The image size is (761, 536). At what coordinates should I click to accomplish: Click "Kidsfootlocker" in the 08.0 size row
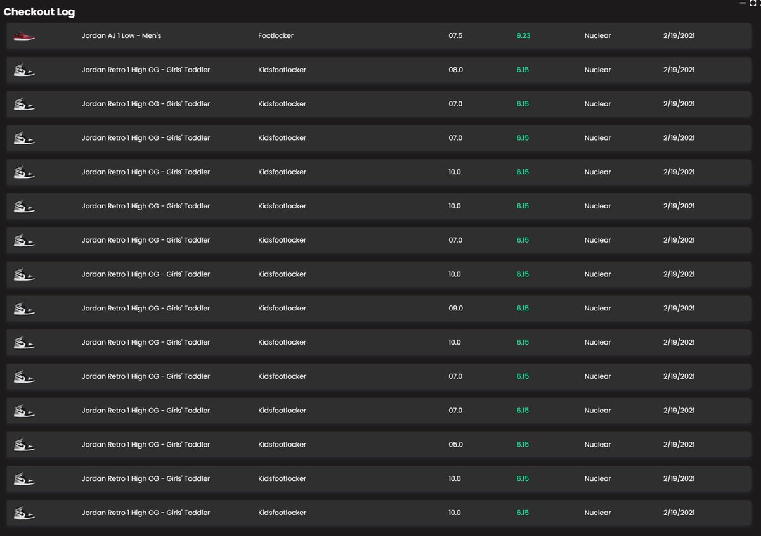tap(282, 70)
